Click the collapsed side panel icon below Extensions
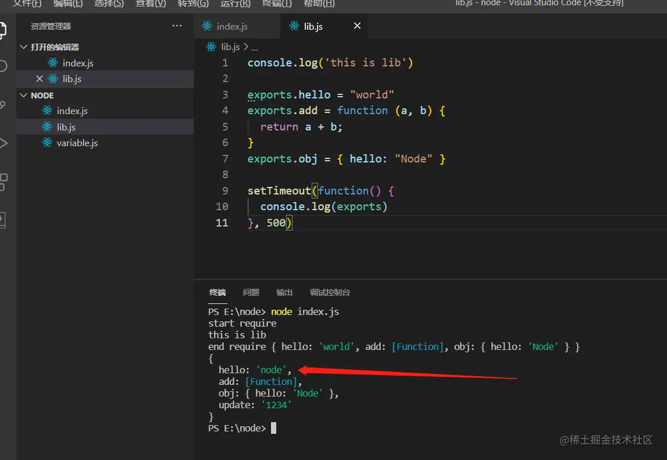Screen dimensions: 667x460 click(x=2, y=220)
